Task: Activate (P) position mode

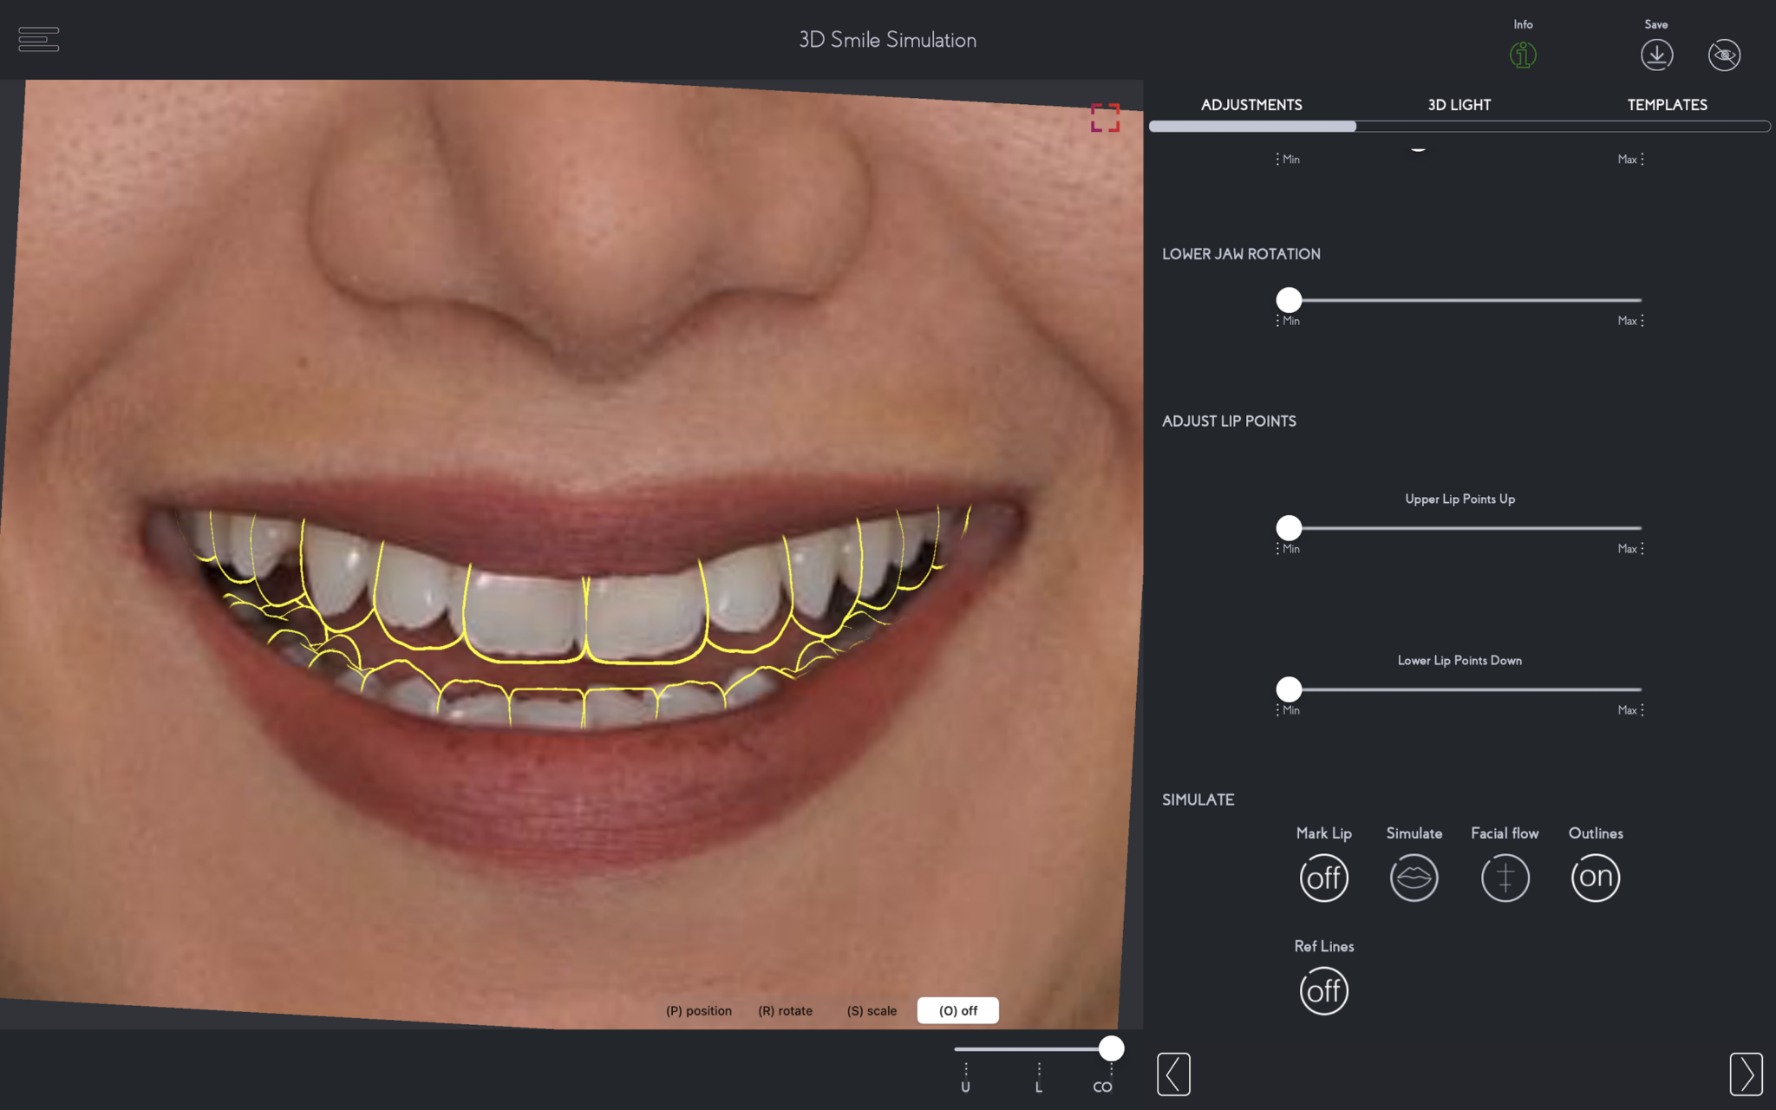Action: point(698,1009)
